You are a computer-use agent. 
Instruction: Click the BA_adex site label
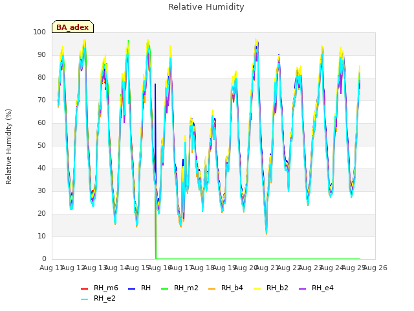(72, 27)
